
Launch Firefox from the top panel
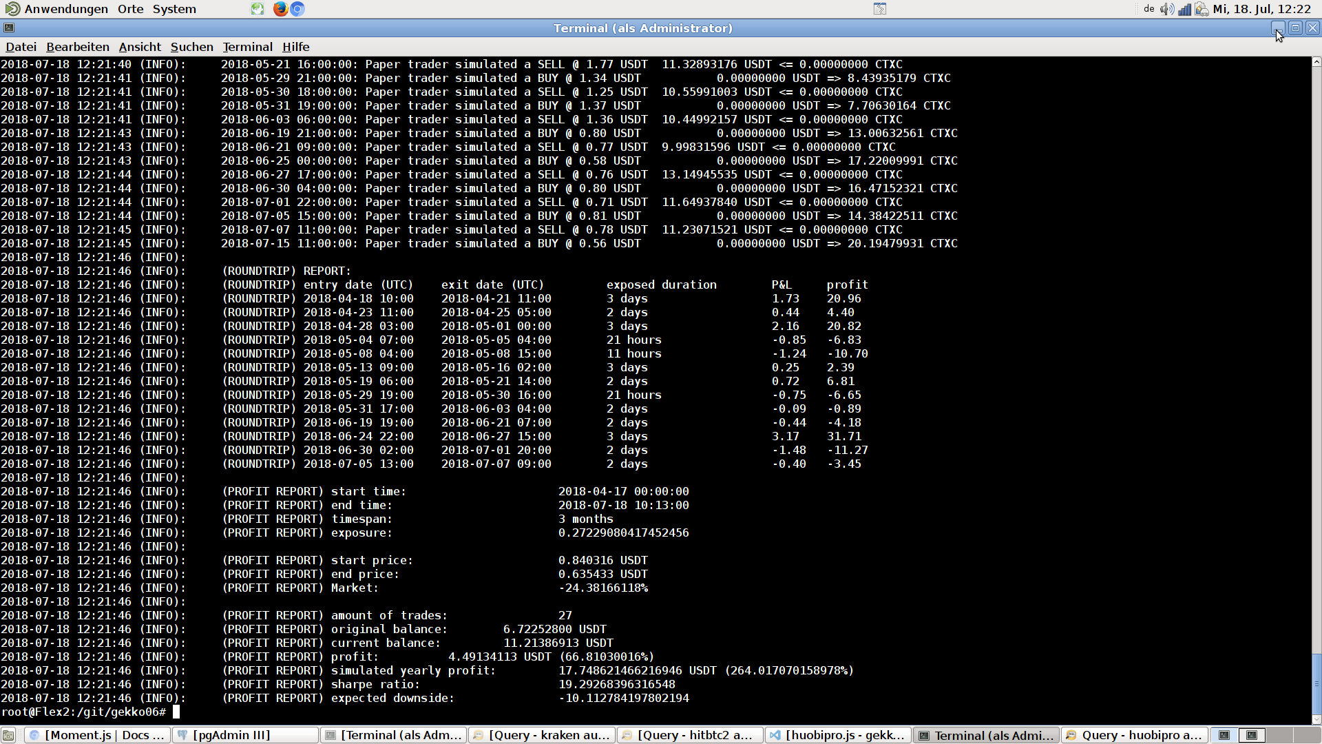point(280,9)
